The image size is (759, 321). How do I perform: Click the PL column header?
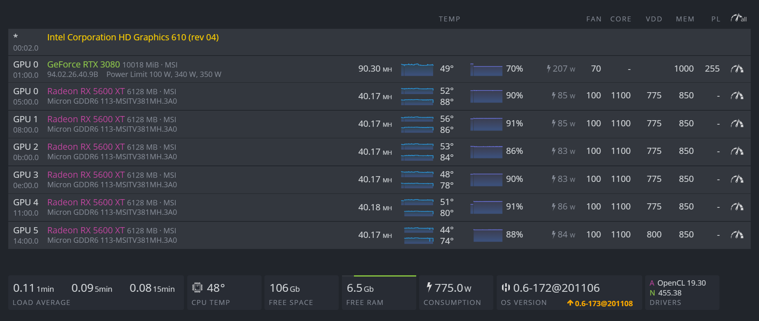point(716,19)
